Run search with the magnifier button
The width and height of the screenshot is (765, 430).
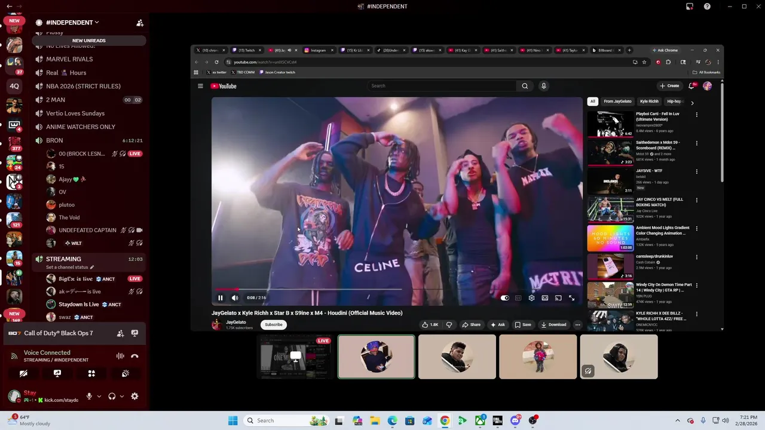tap(525, 86)
